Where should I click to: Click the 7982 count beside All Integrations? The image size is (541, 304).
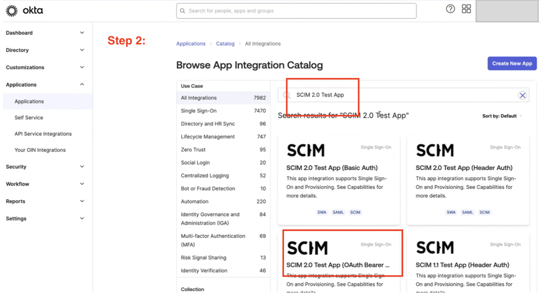(259, 98)
